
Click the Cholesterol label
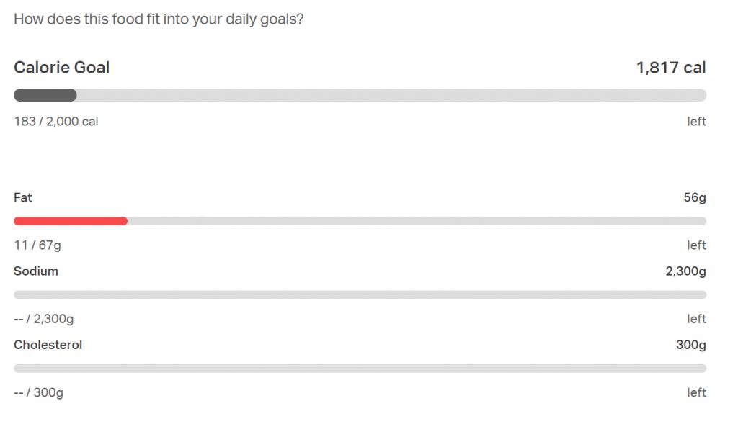48,345
